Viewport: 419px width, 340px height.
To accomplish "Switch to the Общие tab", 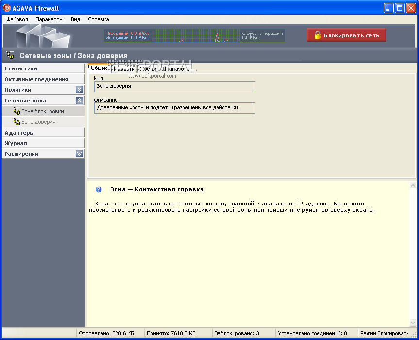I will point(99,68).
